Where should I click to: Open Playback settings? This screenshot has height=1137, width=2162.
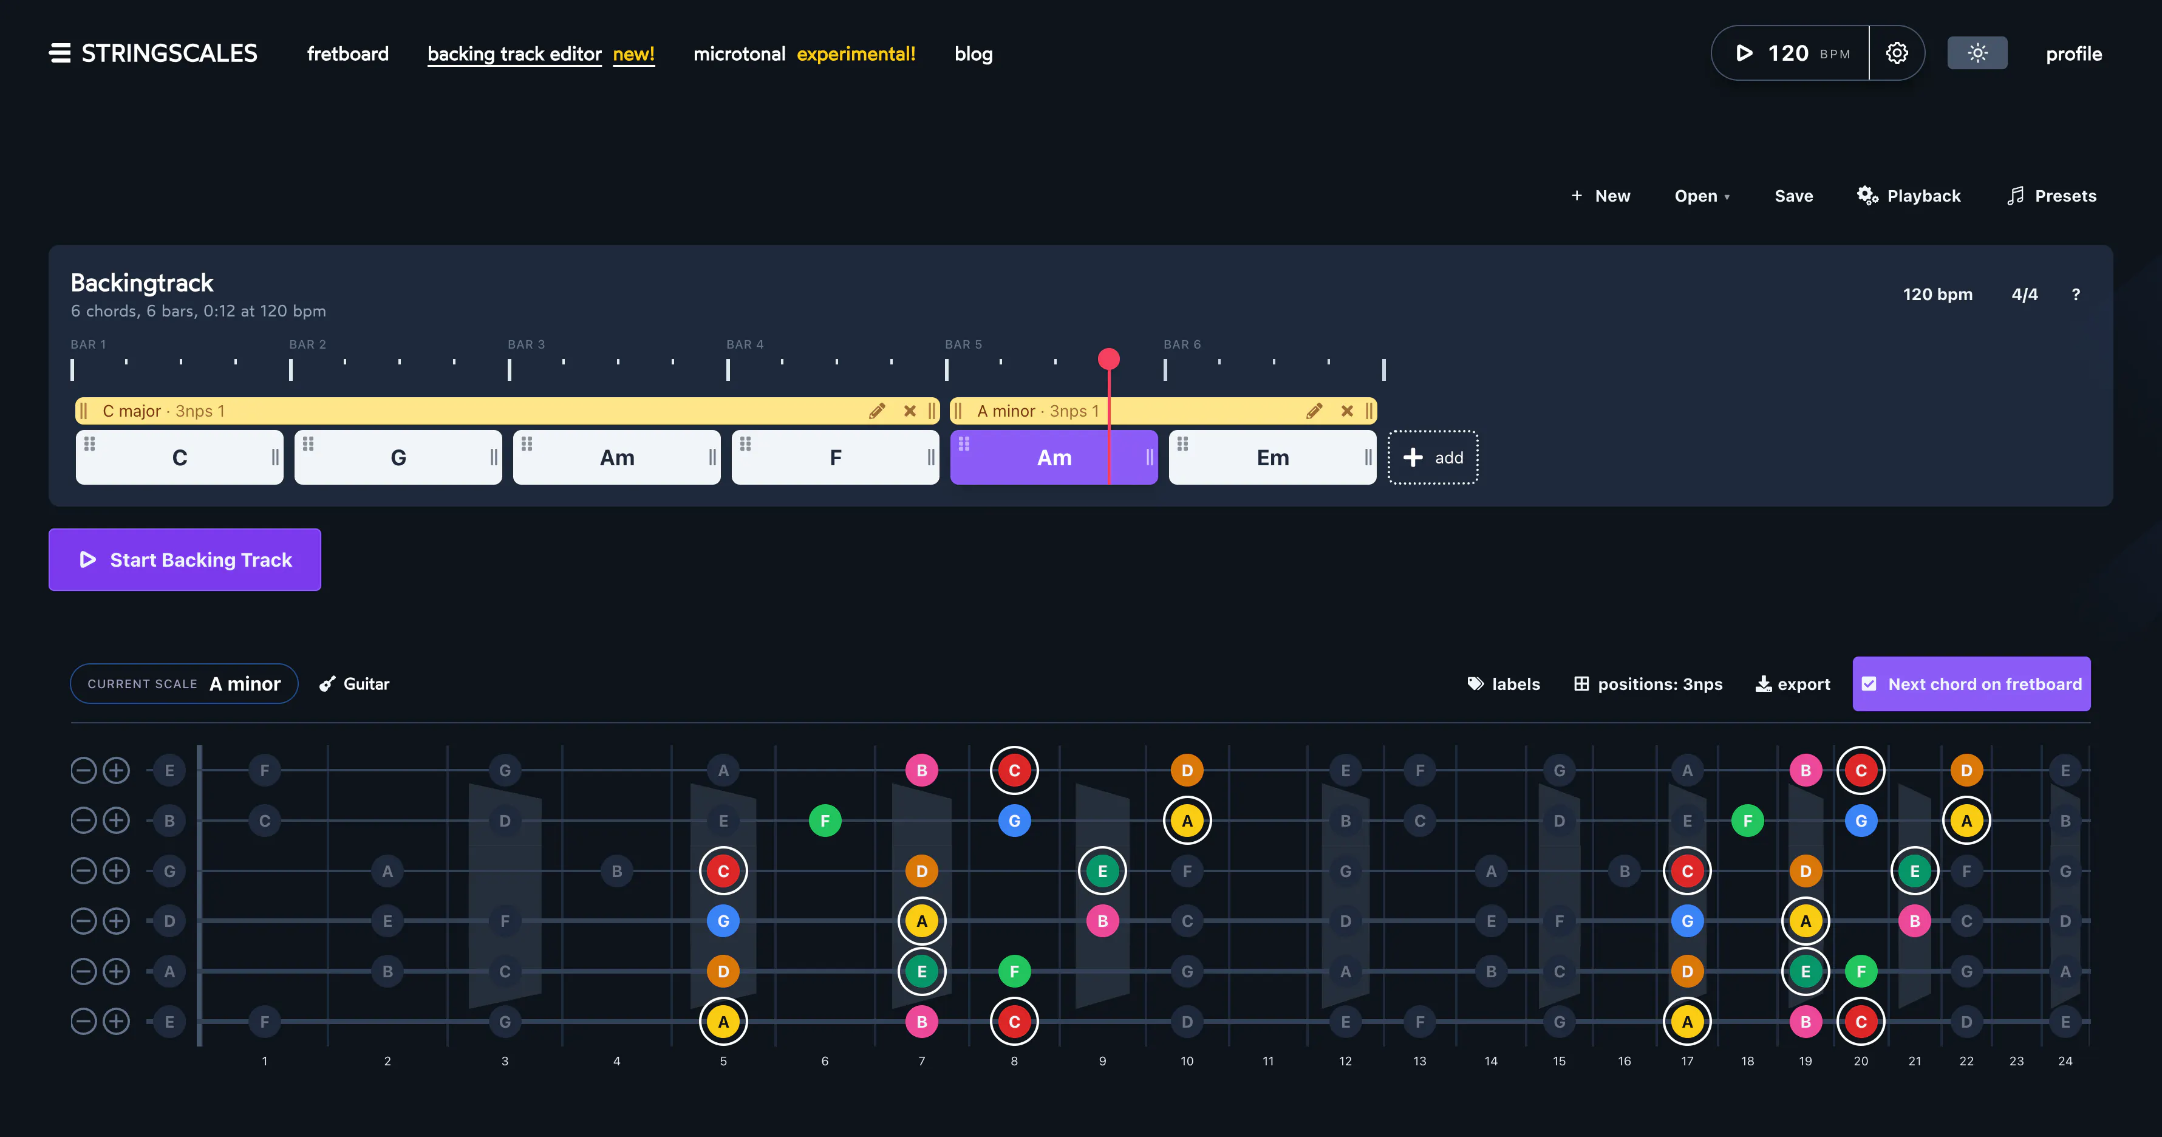click(x=1909, y=196)
